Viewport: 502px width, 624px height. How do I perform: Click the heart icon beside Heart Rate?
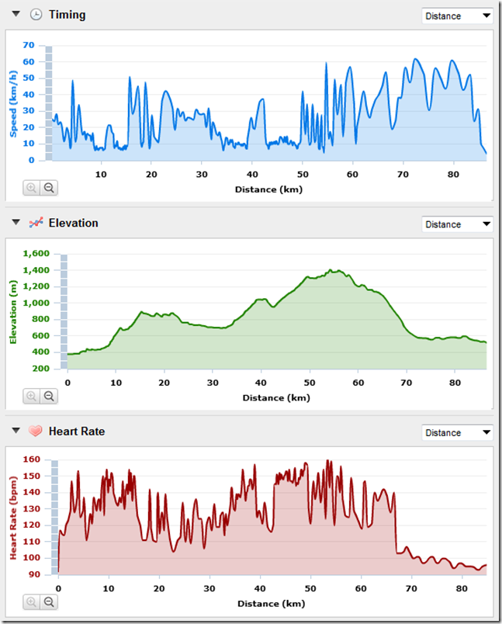click(36, 431)
